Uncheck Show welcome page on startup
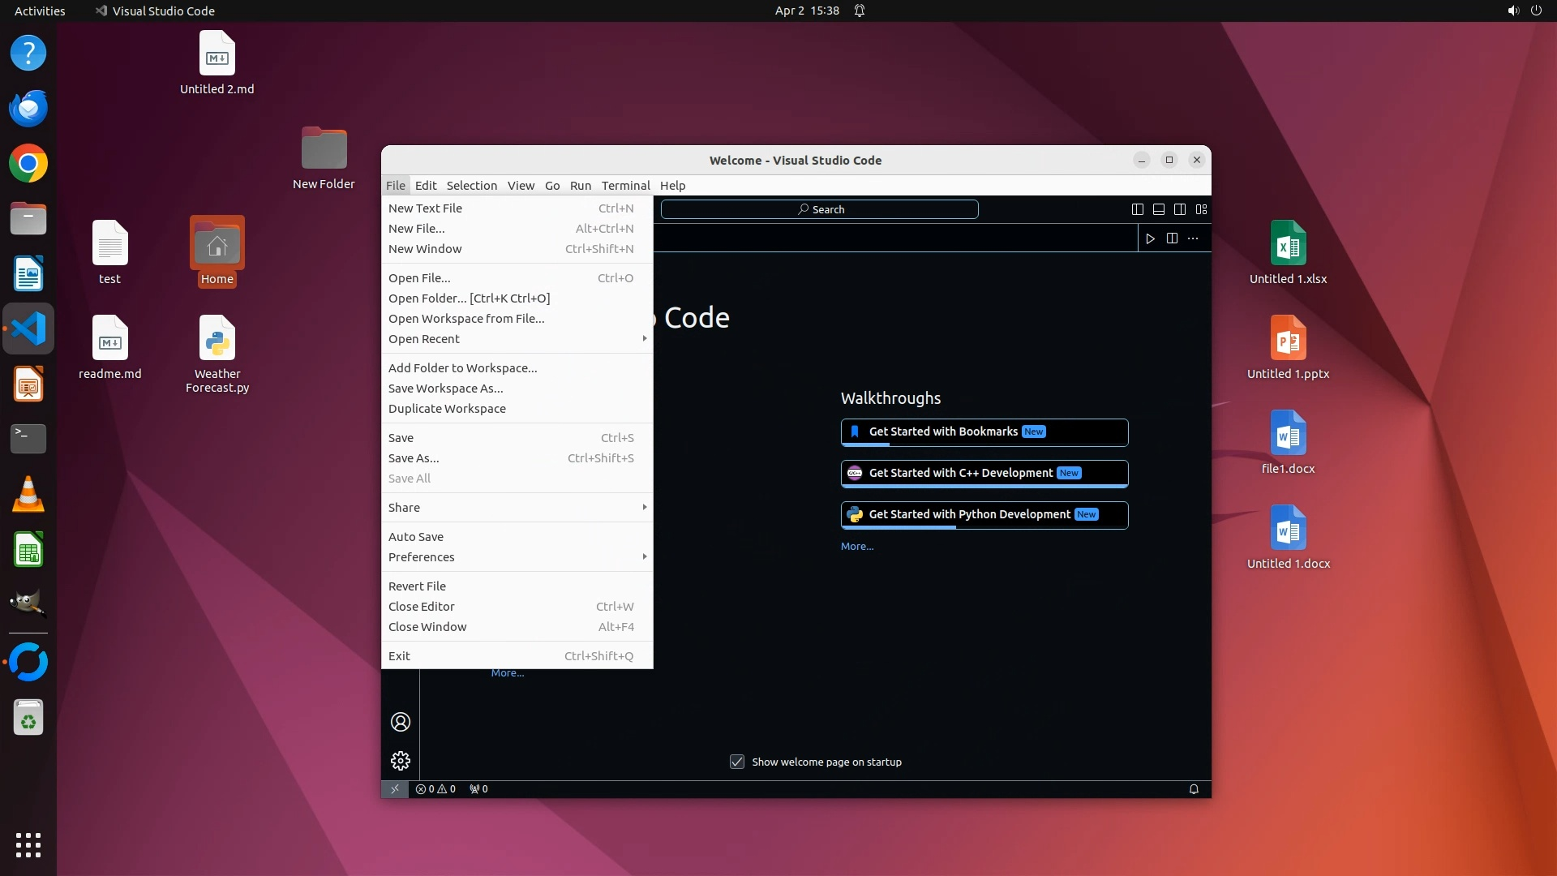The width and height of the screenshot is (1557, 876). point(737,762)
